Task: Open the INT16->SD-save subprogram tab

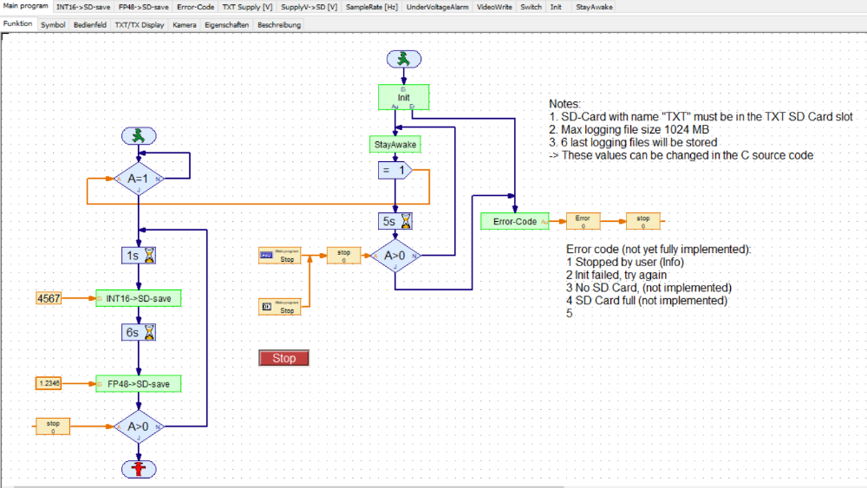Action: pyautogui.click(x=83, y=7)
